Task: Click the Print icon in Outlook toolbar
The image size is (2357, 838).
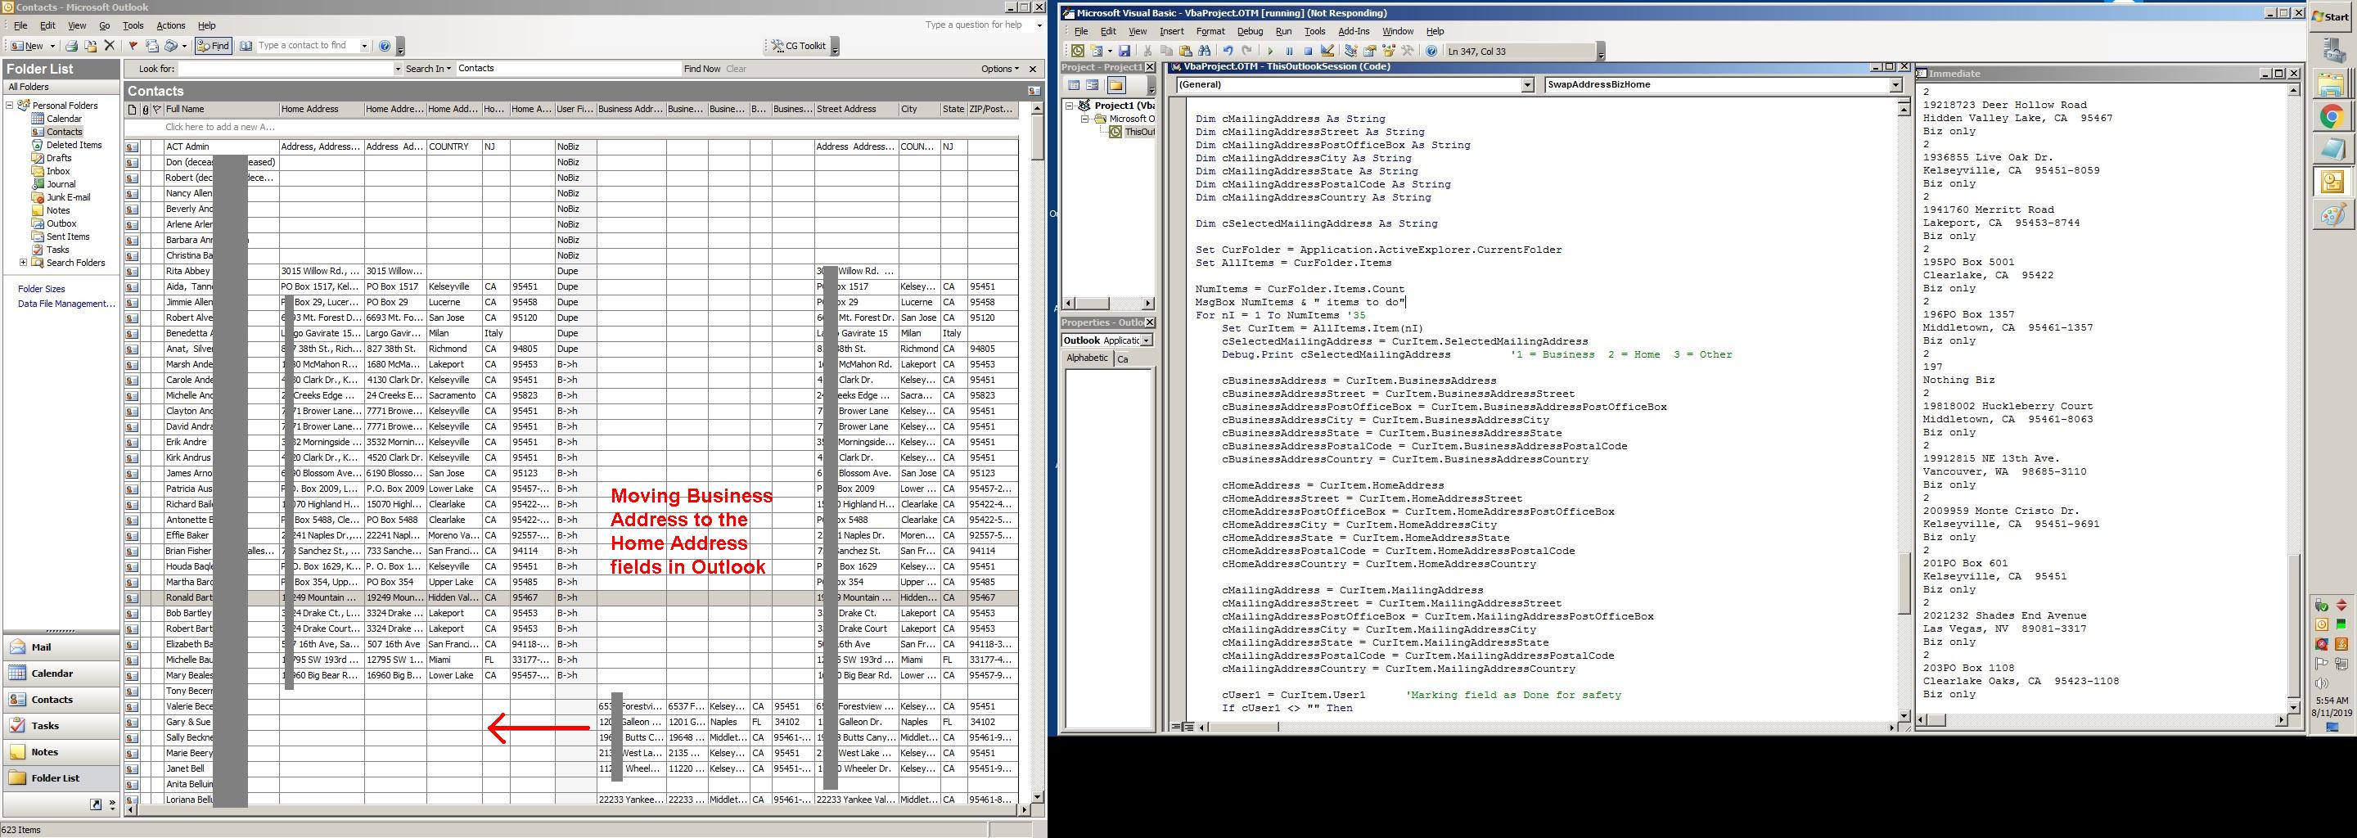Action: click(71, 46)
